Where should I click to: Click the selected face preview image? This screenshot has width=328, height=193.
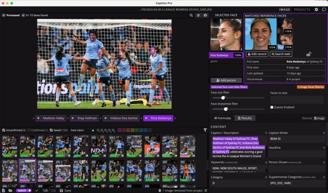tap(226, 35)
